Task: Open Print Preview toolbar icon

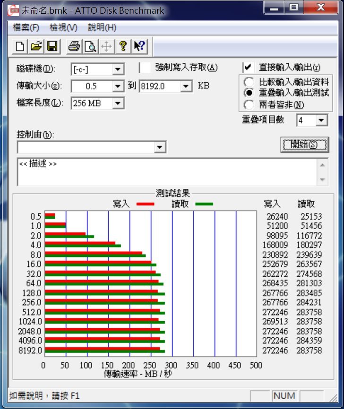Action: point(90,46)
